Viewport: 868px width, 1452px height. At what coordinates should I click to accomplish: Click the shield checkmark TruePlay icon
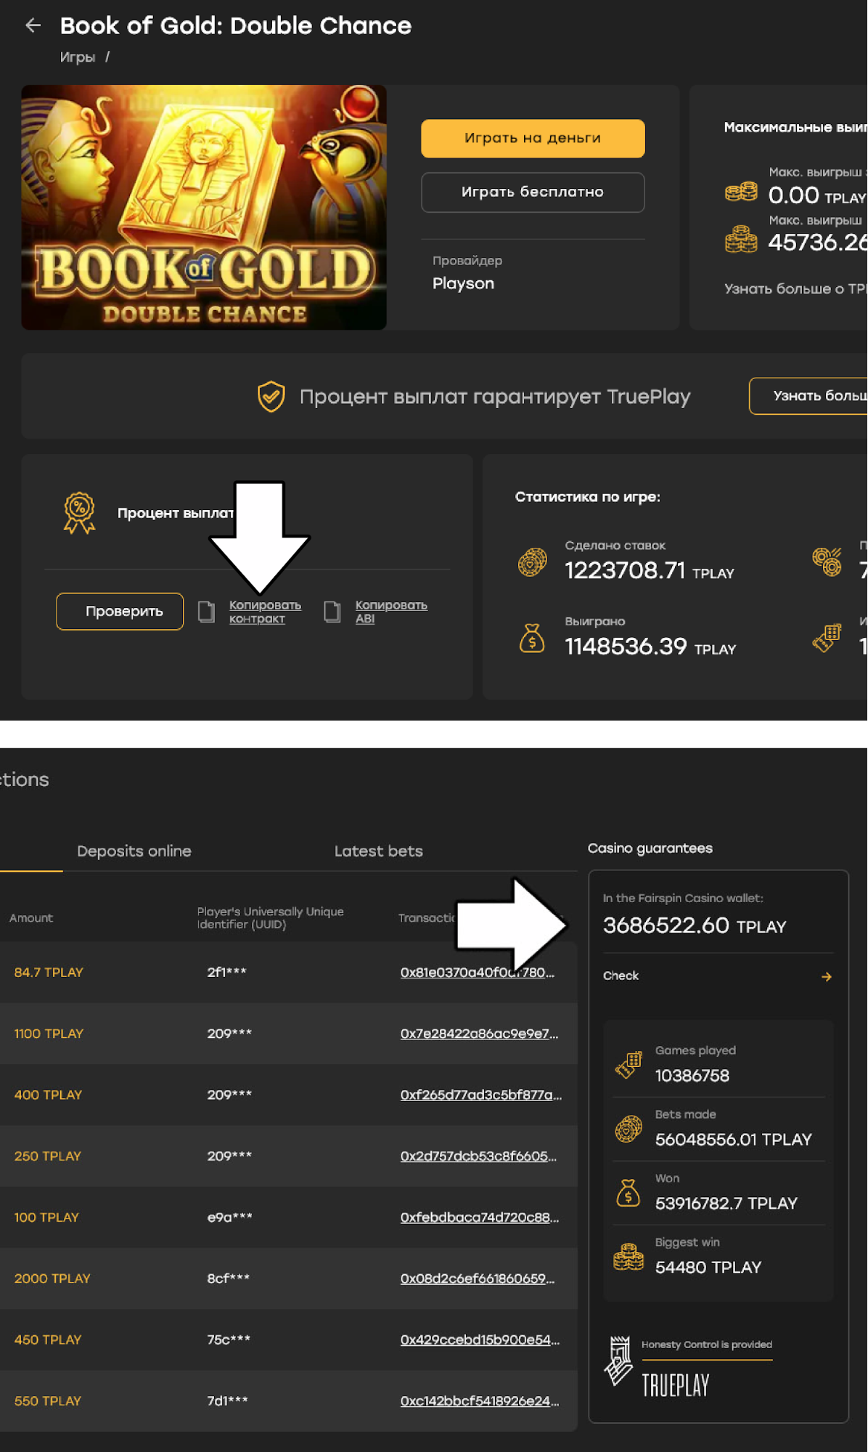(x=271, y=397)
